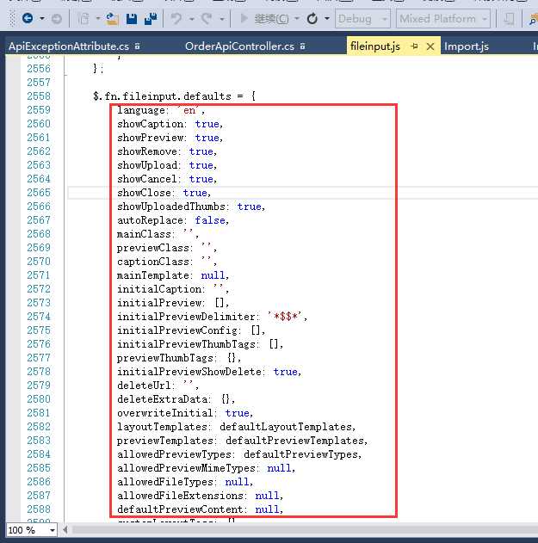
Task: Click the 'initialPreviewDelimiter' line
Action: point(212,317)
